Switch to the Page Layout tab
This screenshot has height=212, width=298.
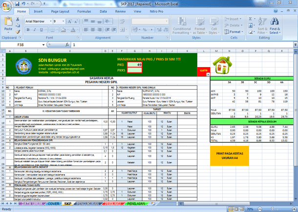60,11
